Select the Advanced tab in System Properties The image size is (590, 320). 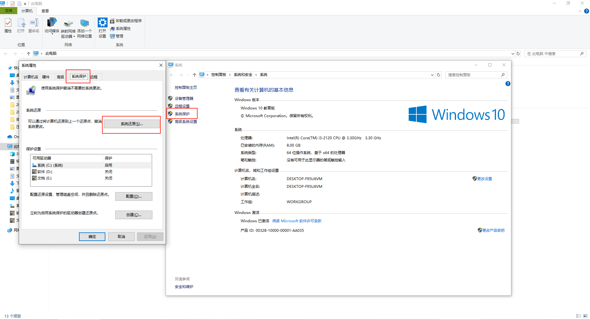point(61,77)
